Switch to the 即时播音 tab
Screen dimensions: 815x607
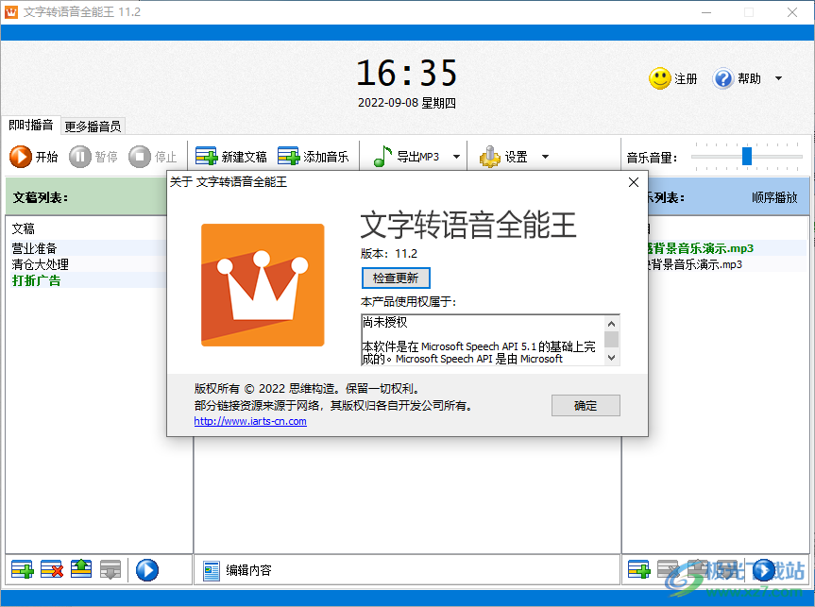(x=30, y=125)
